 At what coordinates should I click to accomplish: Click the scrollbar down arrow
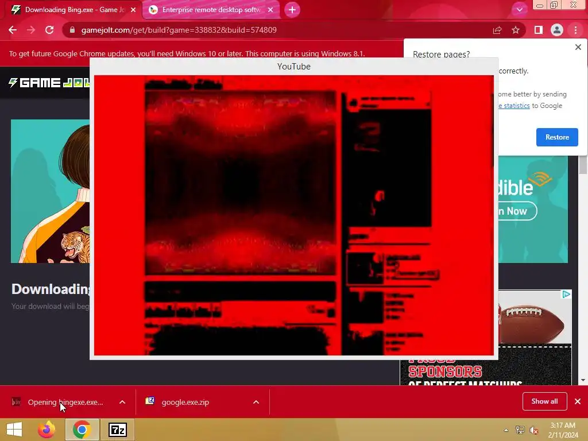[x=583, y=380]
